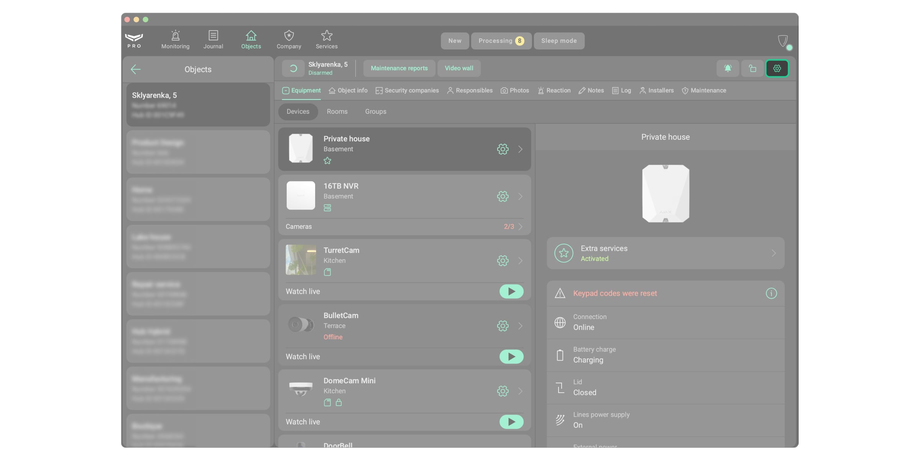Toggle Sleep mode
Screen dimensions: 920x460
point(559,41)
